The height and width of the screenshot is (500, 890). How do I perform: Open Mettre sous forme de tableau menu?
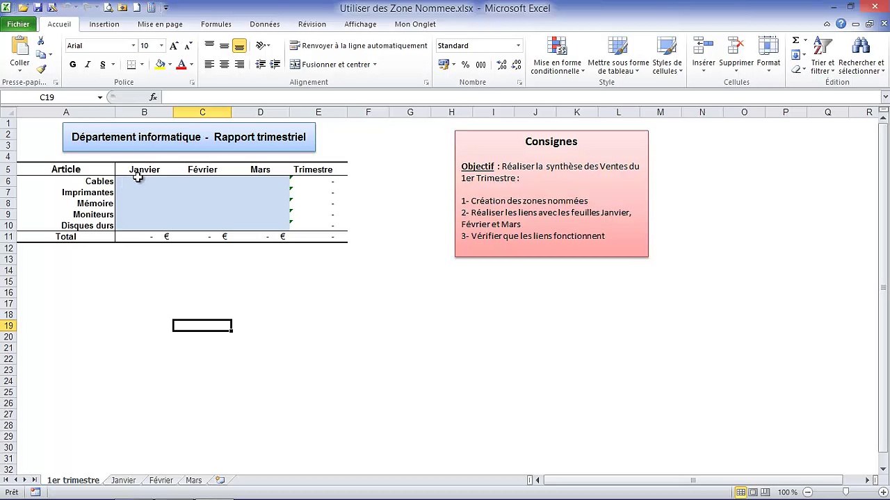(x=618, y=56)
